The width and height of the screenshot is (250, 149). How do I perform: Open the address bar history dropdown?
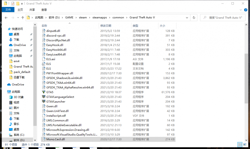(187, 18)
